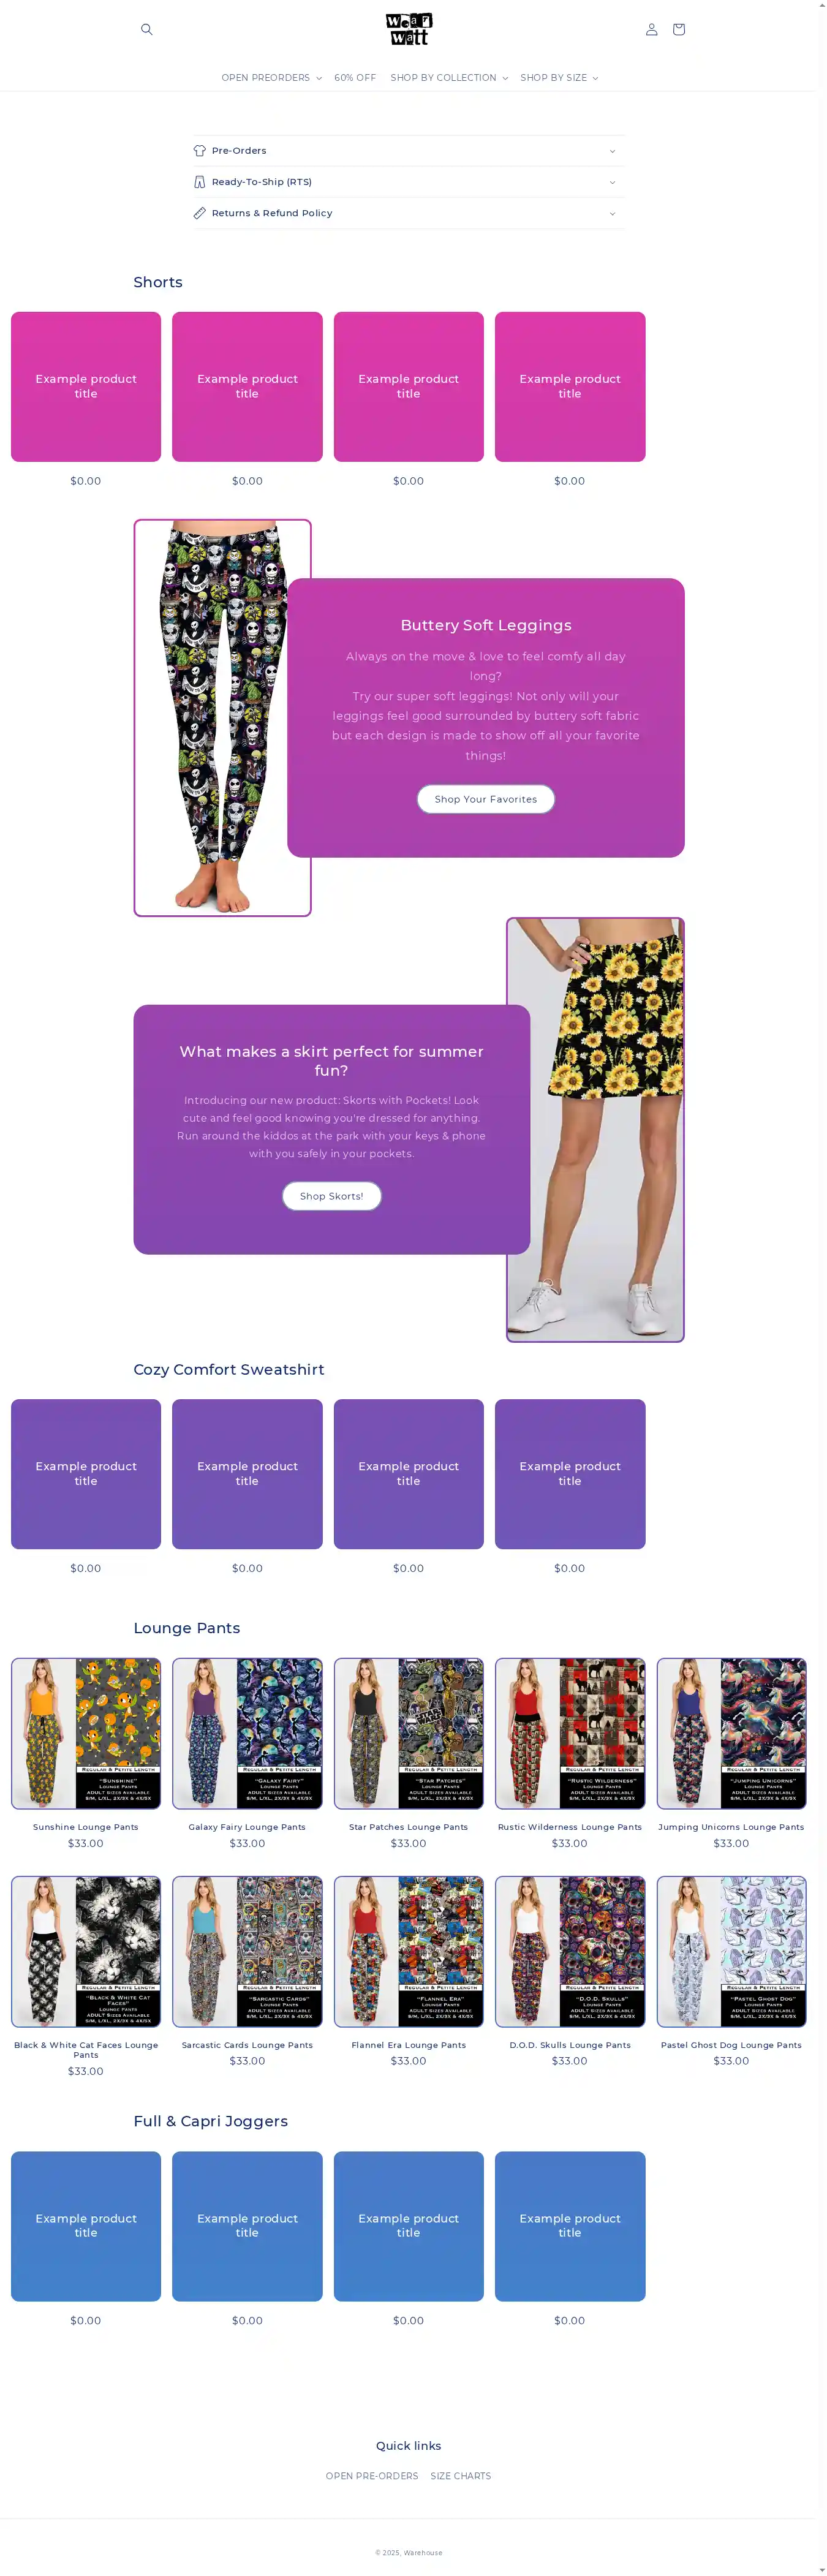827x2576 pixels.
Task: Click the Wear Watt logo
Action: [409, 29]
